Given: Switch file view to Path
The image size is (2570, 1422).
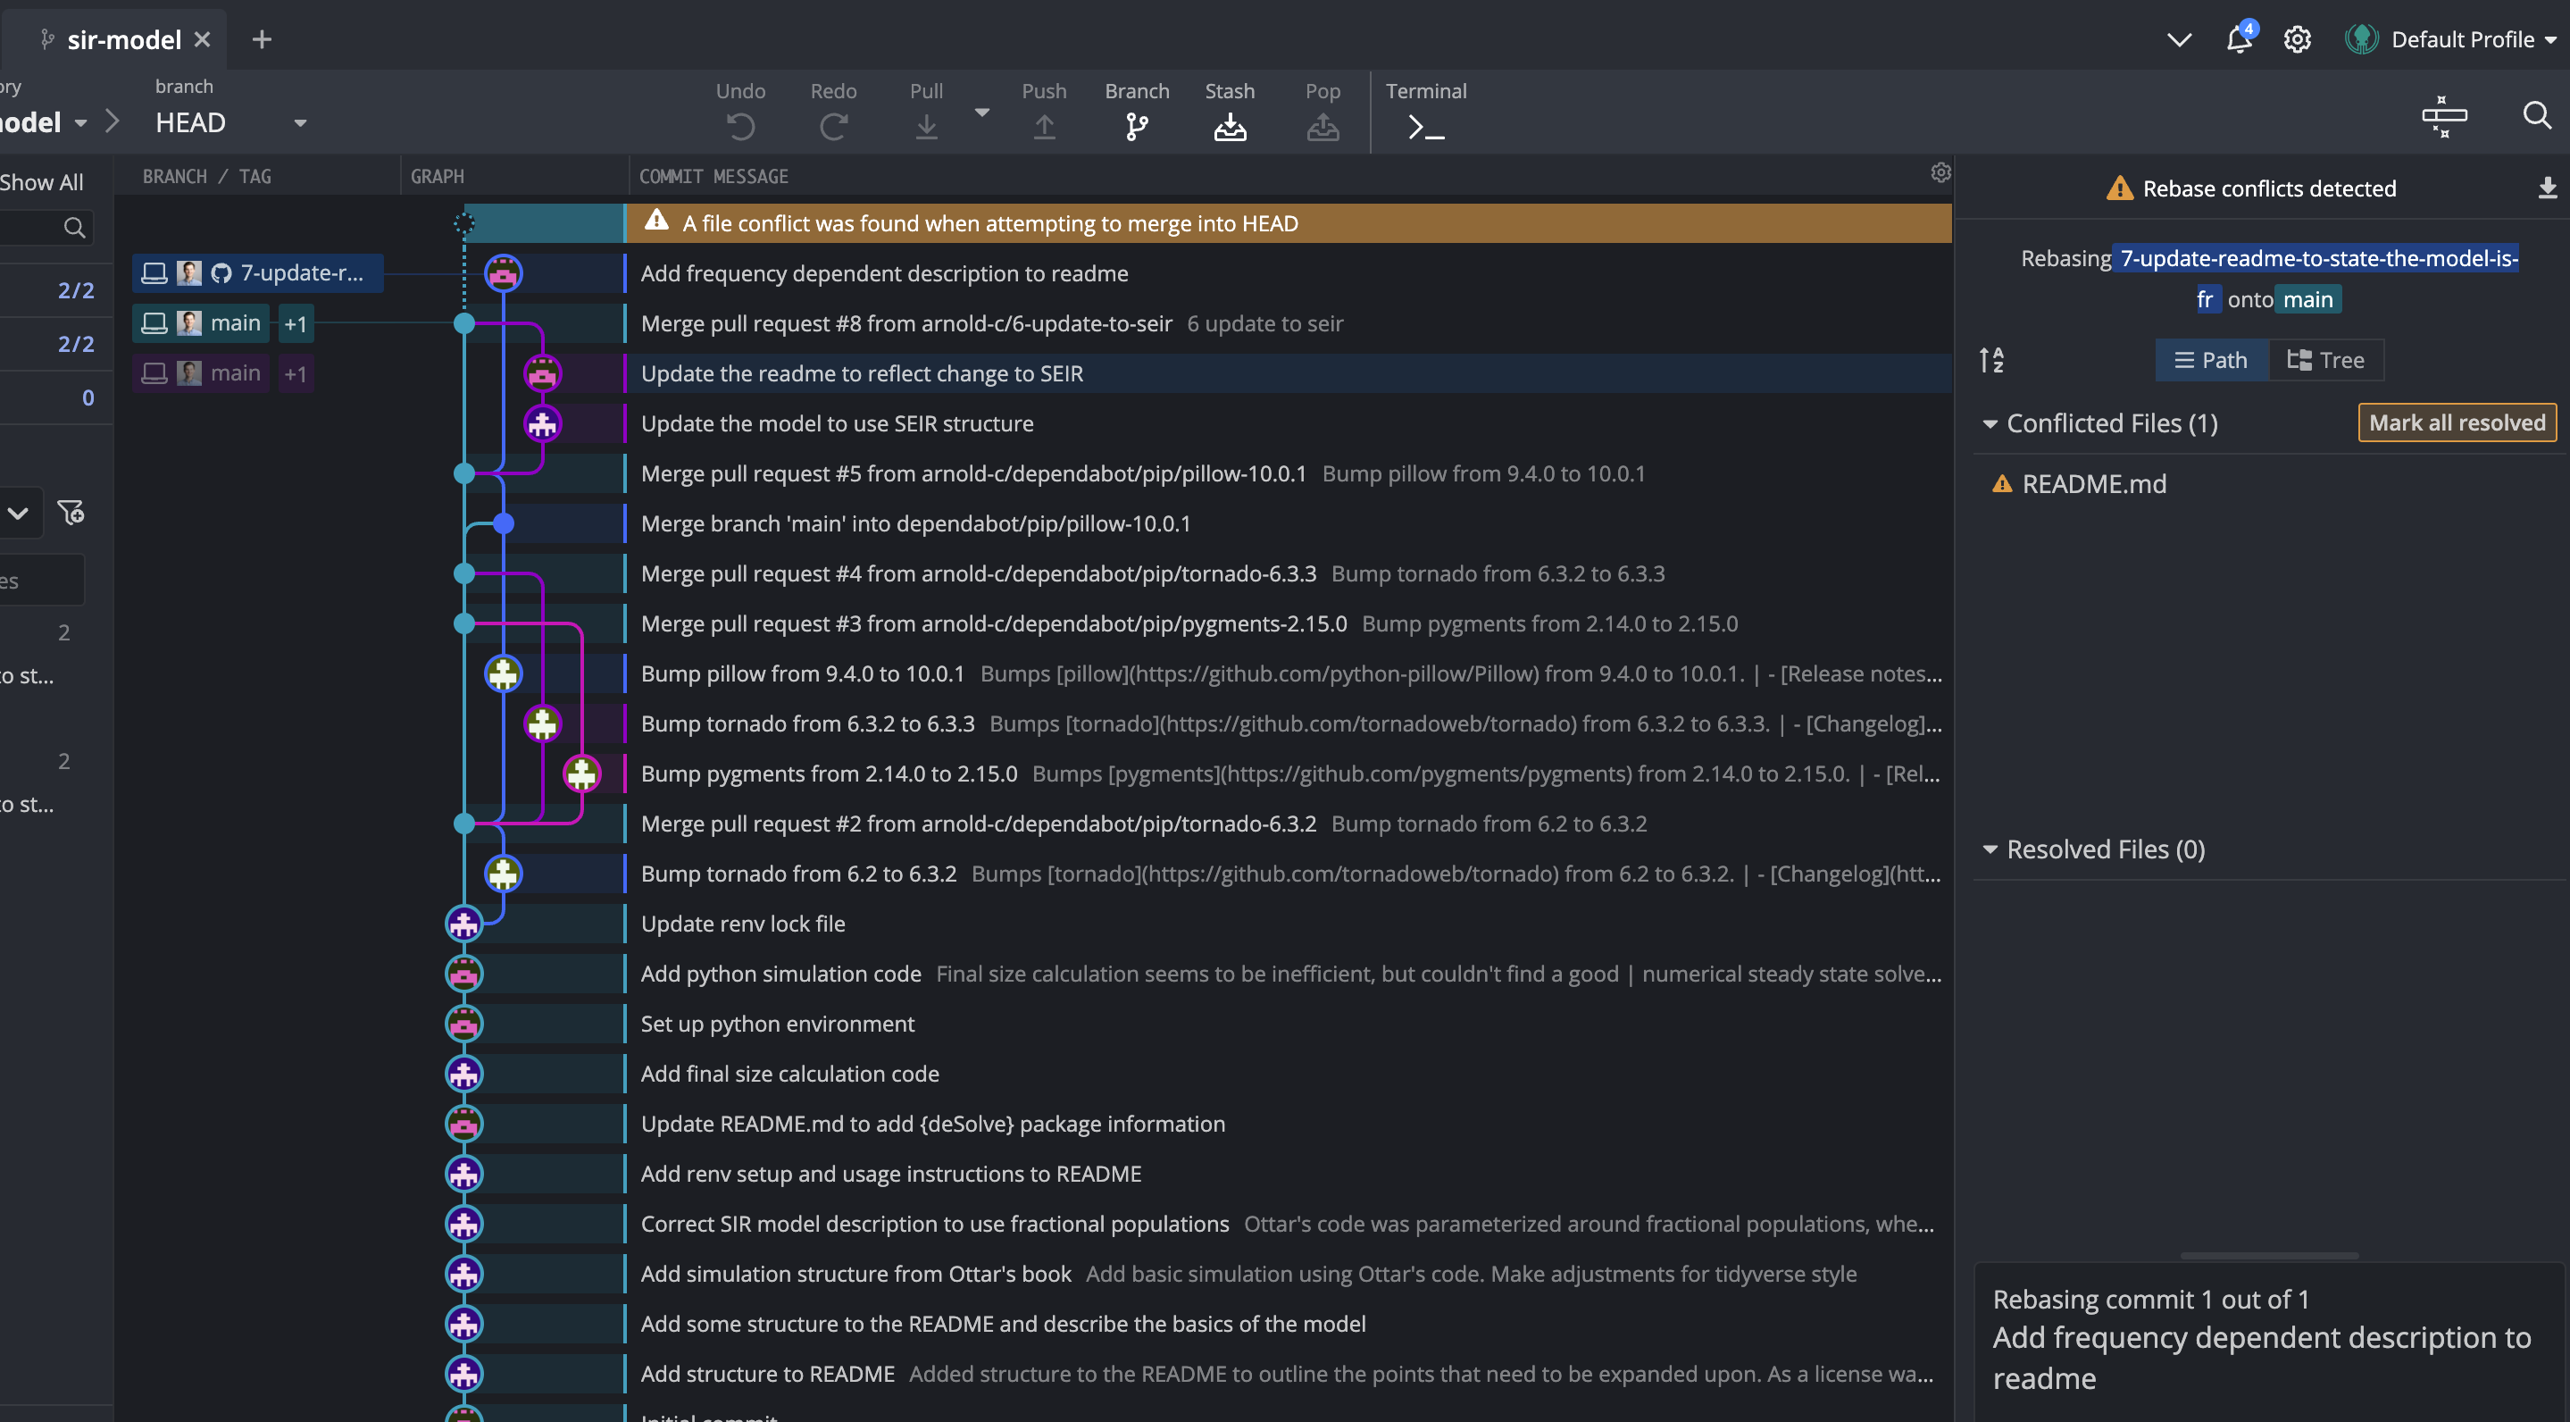Looking at the screenshot, I should [2211, 360].
